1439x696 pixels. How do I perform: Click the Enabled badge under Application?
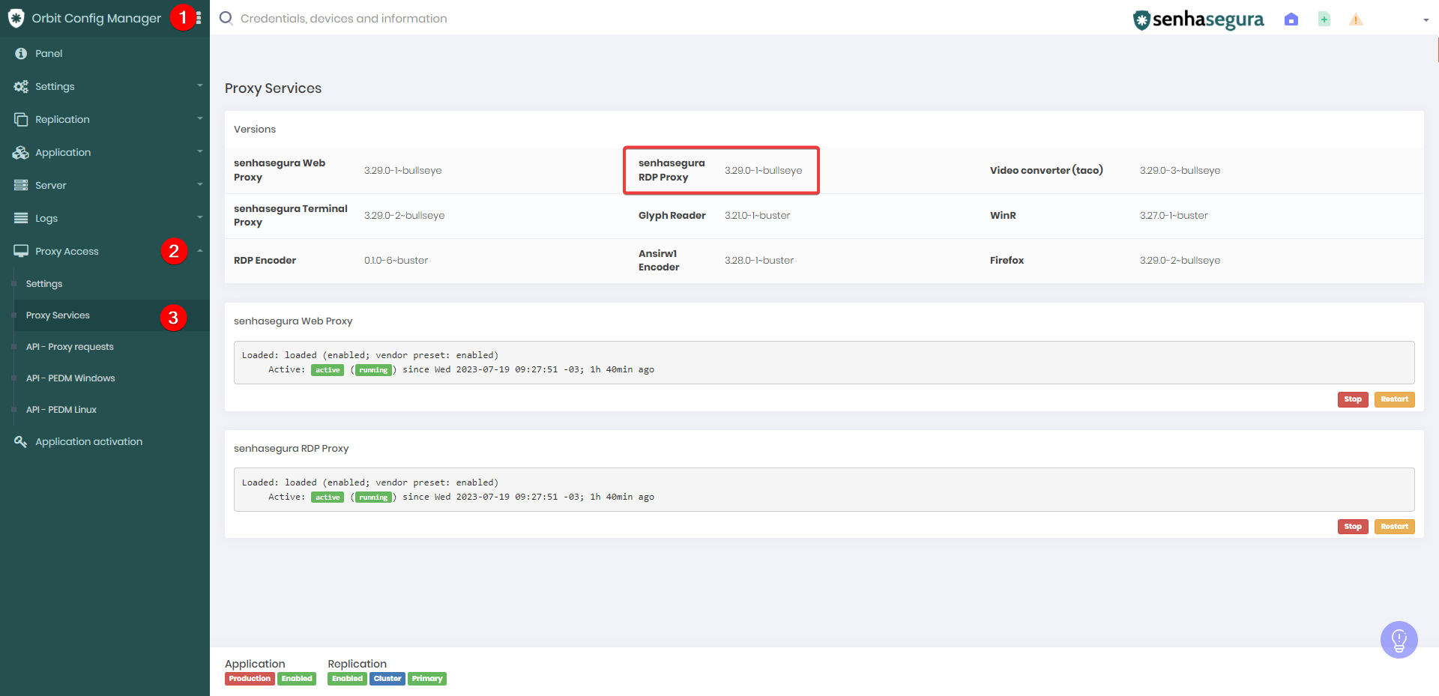297,679
